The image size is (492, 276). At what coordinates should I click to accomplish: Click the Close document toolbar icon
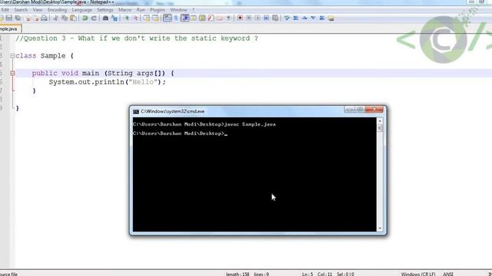tap(28, 18)
